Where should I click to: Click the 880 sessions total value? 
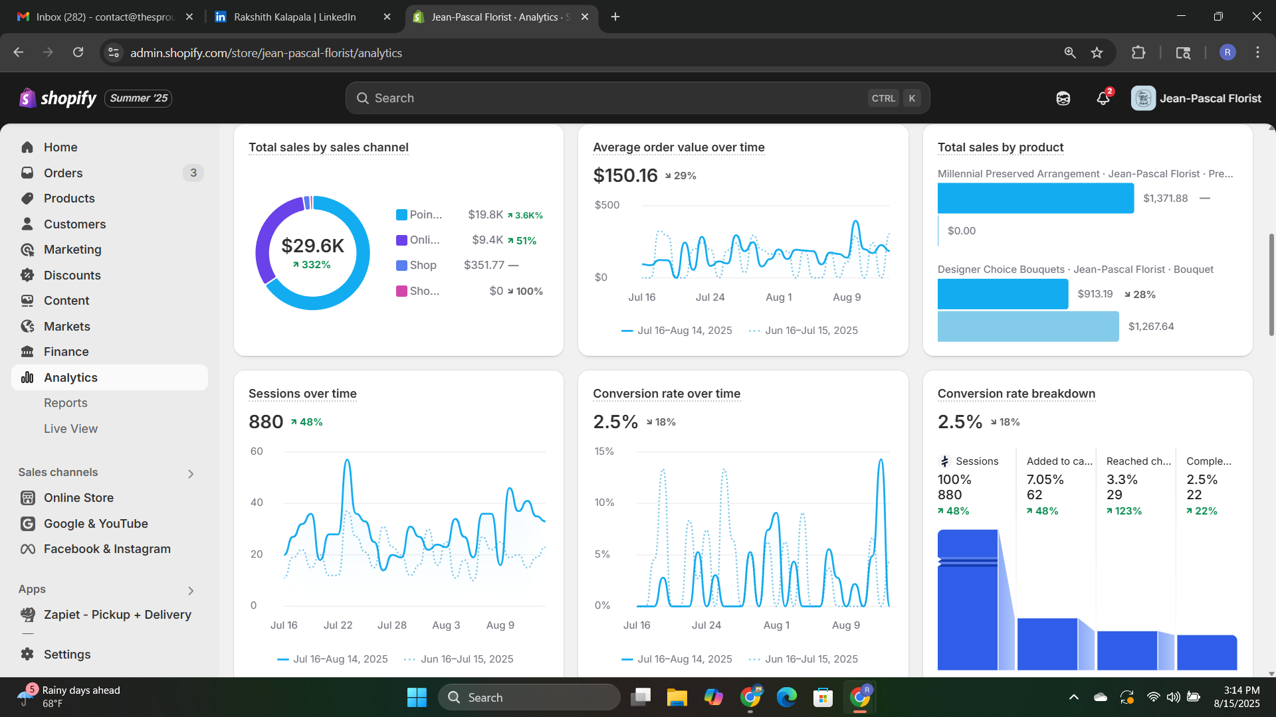(266, 422)
